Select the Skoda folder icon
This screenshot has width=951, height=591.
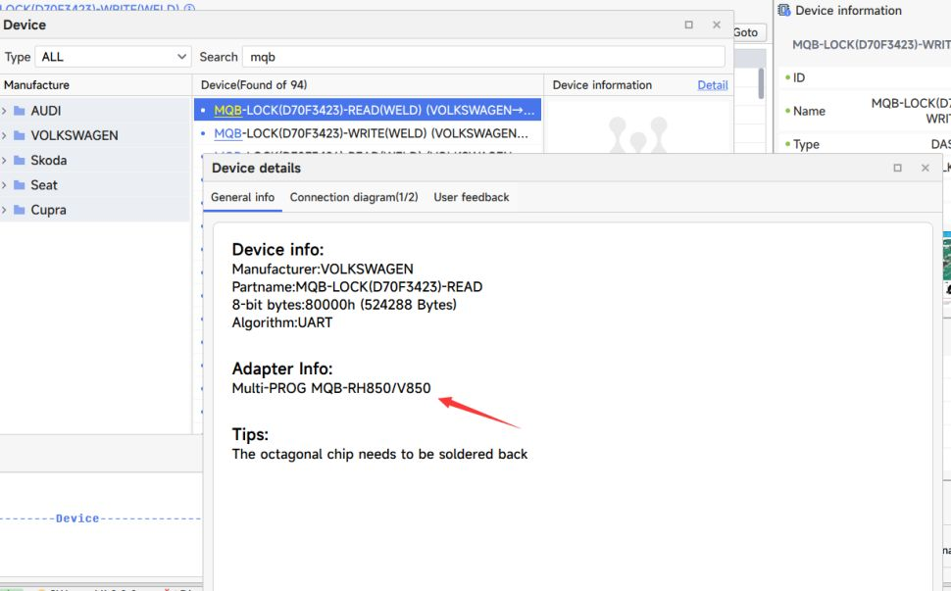pos(20,161)
